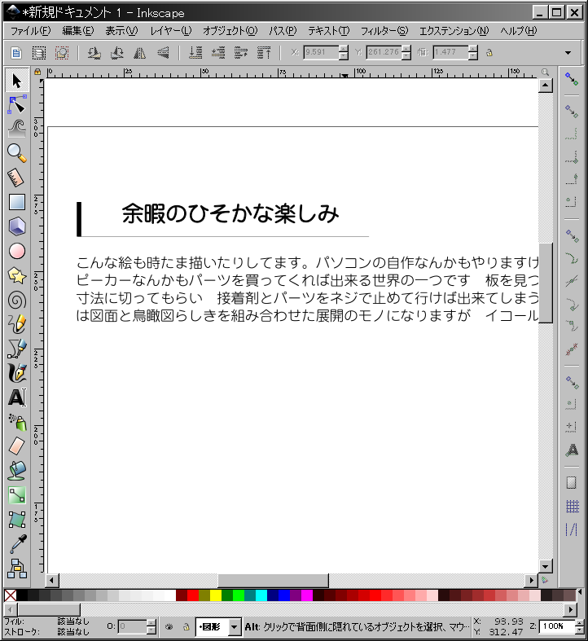Click Select All objects toolbar icon
Image resolution: width=588 pixels, height=641 pixels.
[x=16, y=53]
